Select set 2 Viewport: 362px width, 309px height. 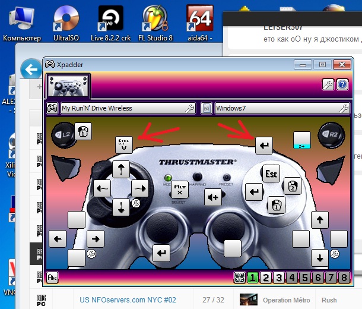pos(266,278)
